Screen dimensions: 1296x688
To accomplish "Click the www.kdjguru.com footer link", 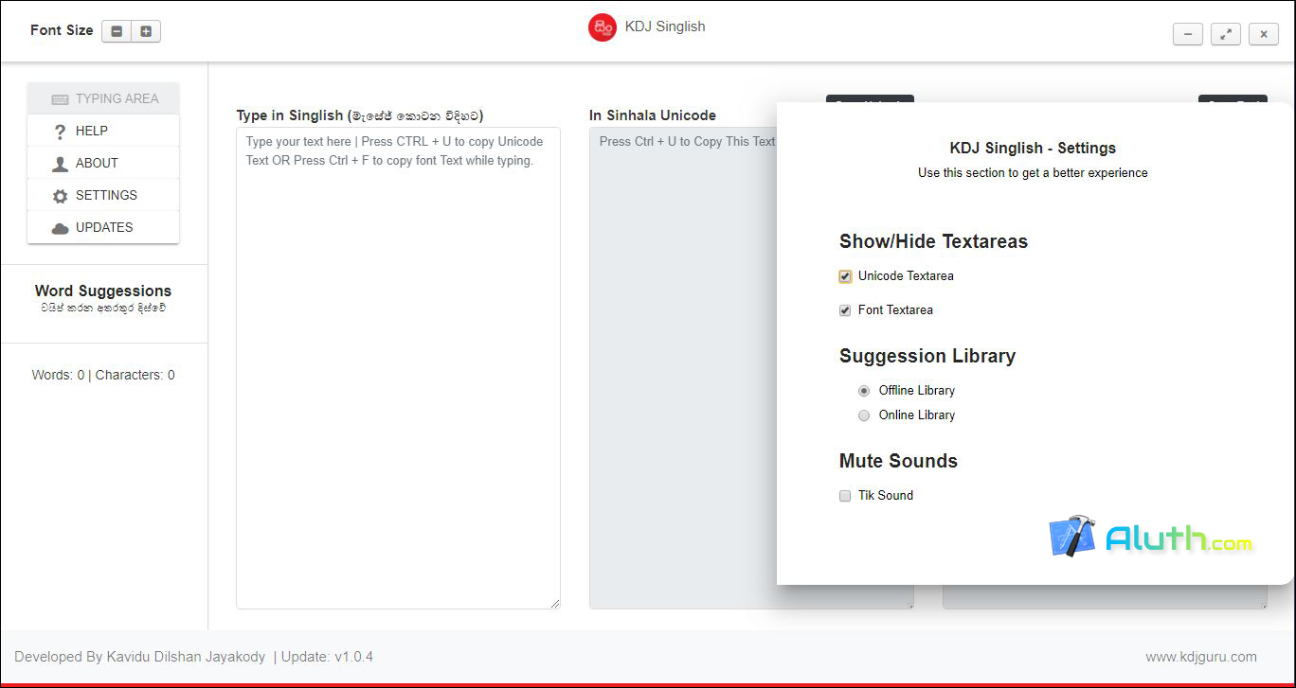I will (1201, 657).
